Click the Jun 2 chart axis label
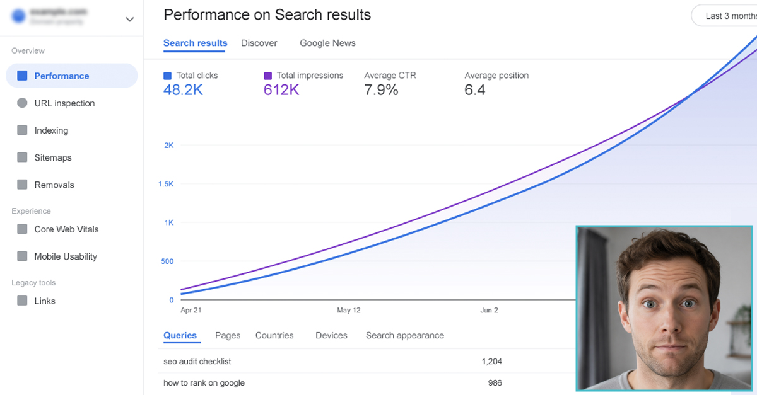 [x=489, y=310]
